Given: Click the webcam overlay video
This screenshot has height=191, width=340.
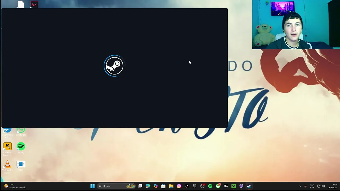Looking at the screenshot, I should pos(296,25).
